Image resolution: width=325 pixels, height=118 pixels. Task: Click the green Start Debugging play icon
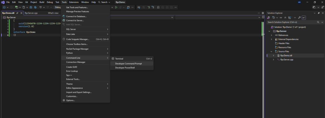(116, 7)
